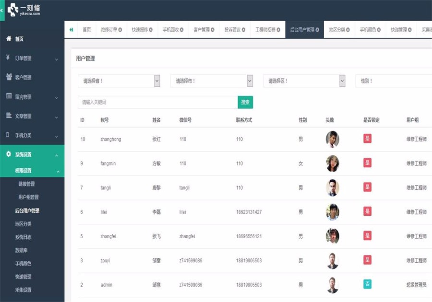Click the collapse-tabs double-arrow icon
Viewport: 432px width, 302px height.
pyautogui.click(x=71, y=29)
